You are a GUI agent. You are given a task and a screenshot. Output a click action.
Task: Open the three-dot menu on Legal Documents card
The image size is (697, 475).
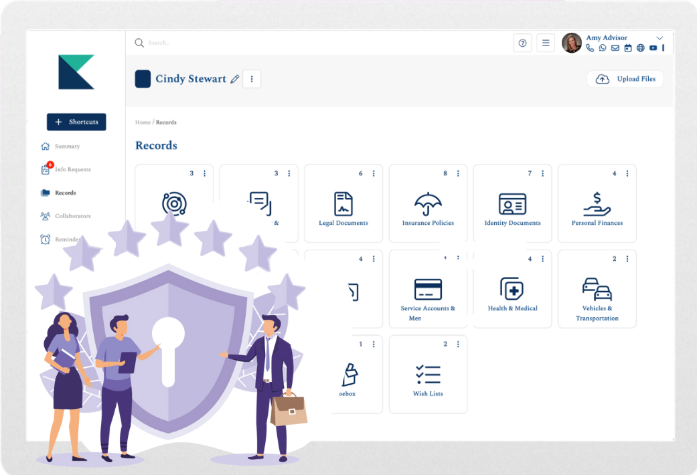pyautogui.click(x=373, y=173)
